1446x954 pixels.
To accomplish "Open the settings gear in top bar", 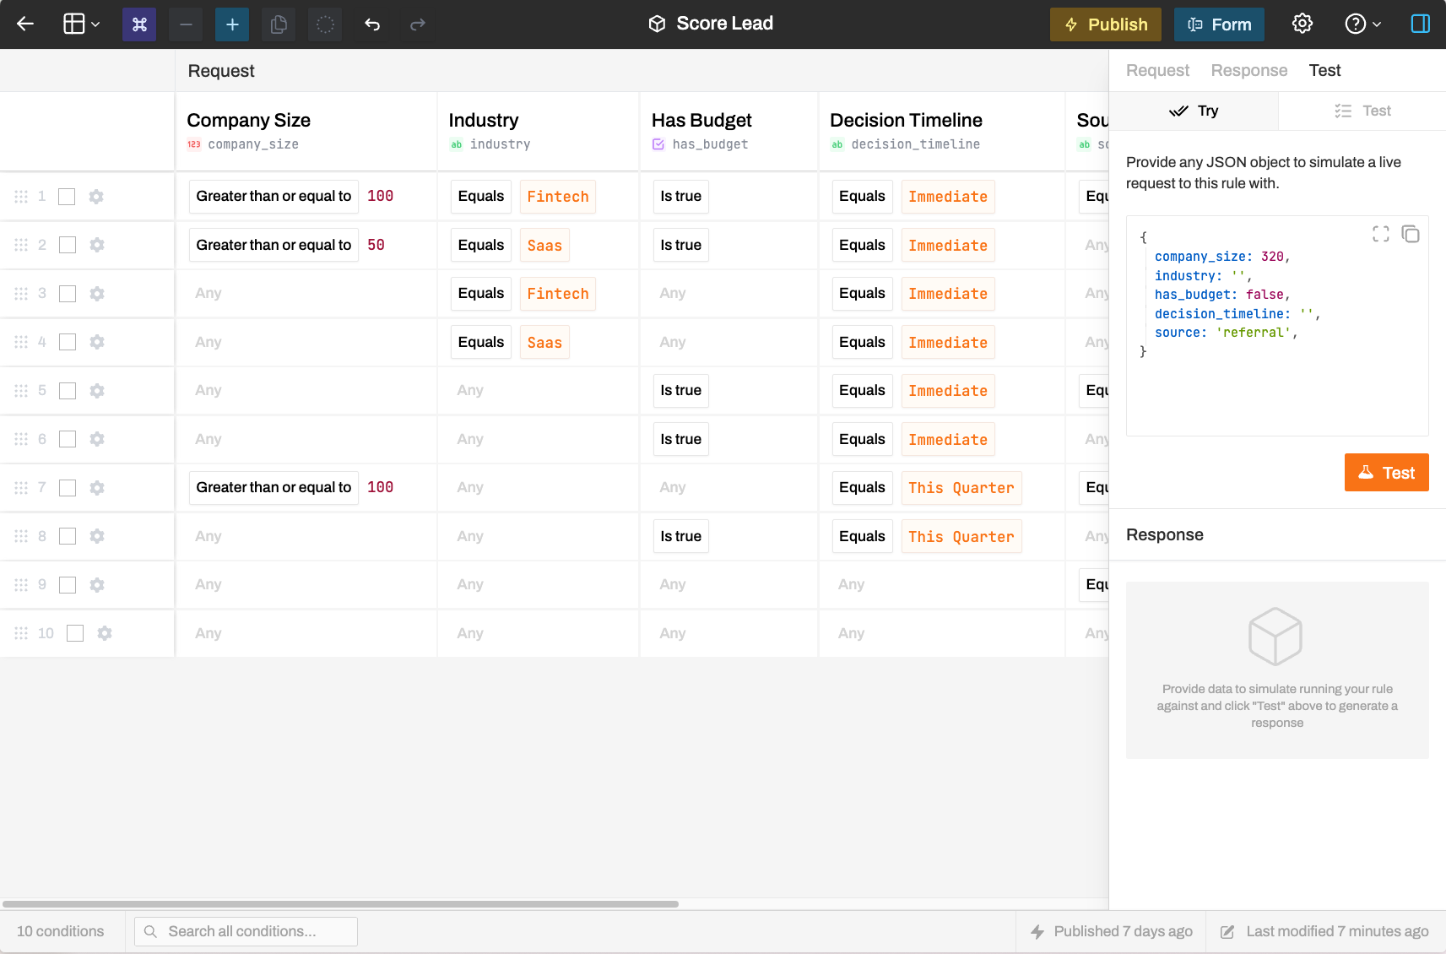I will coord(1302,24).
